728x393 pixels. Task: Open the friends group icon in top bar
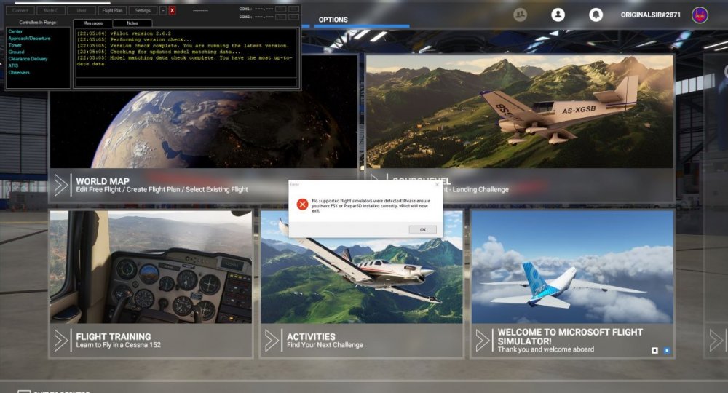(x=520, y=15)
